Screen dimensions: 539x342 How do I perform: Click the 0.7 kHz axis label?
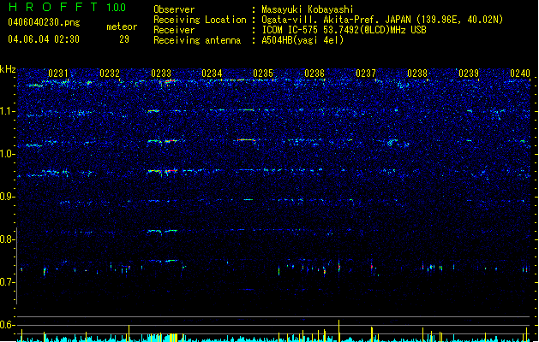(8, 282)
